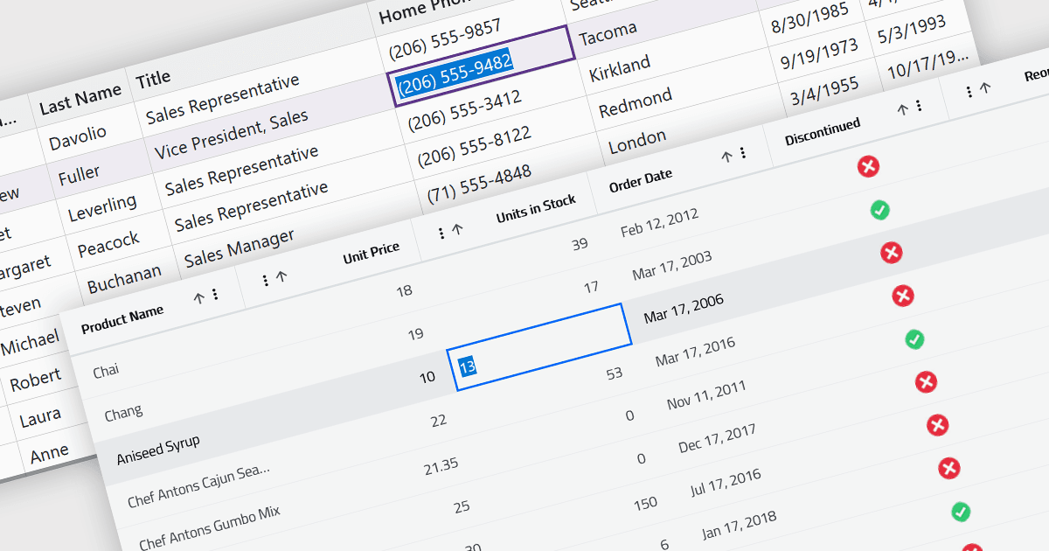Screen dimensions: 1049x551
Task: Sort the Order Date column via its arrow
Action: [726, 157]
